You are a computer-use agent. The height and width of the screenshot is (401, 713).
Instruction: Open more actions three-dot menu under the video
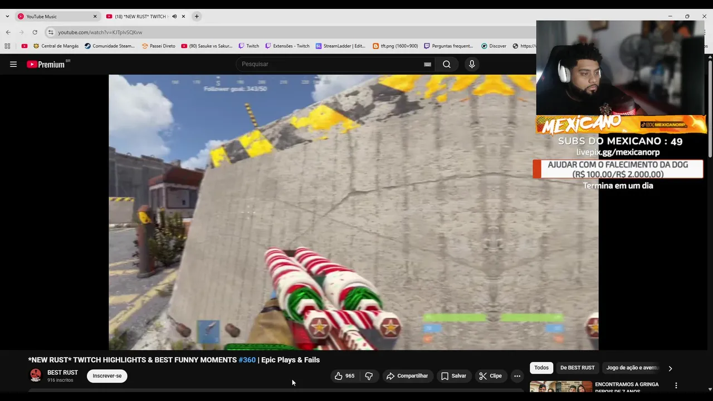(517, 376)
